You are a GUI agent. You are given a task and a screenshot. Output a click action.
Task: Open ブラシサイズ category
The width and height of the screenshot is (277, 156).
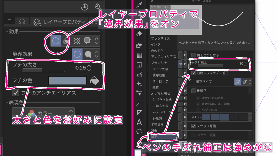[160, 38]
